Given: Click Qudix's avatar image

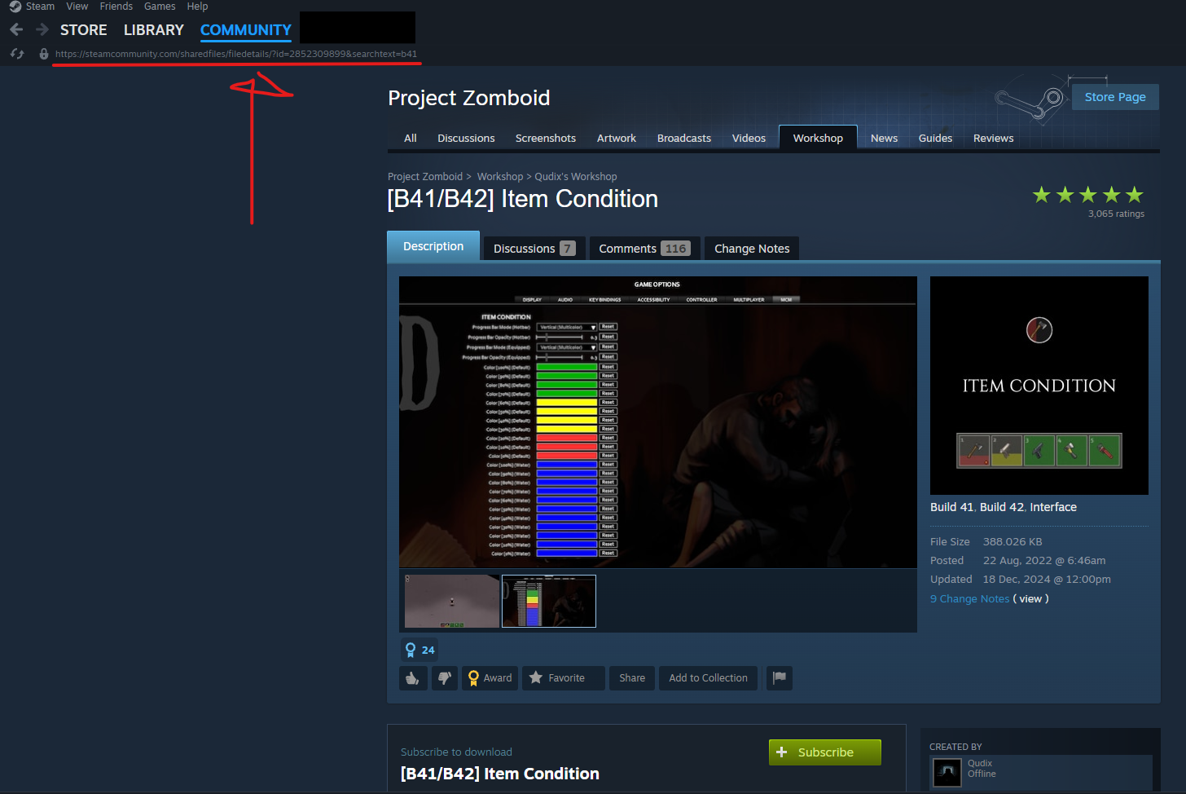Looking at the screenshot, I should [947, 772].
